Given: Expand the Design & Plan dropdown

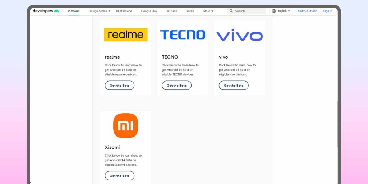Looking at the screenshot, I should tap(100, 11).
